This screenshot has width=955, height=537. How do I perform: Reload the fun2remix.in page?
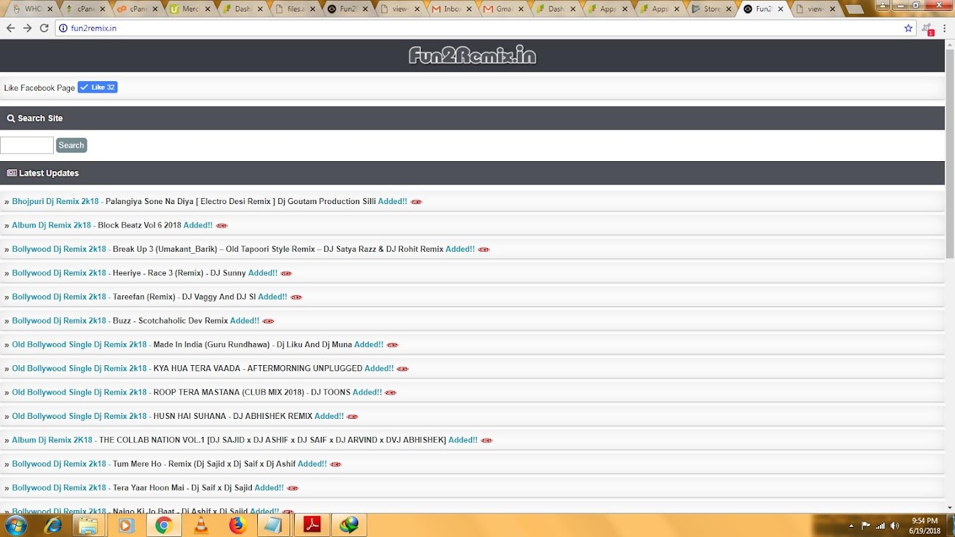click(44, 28)
